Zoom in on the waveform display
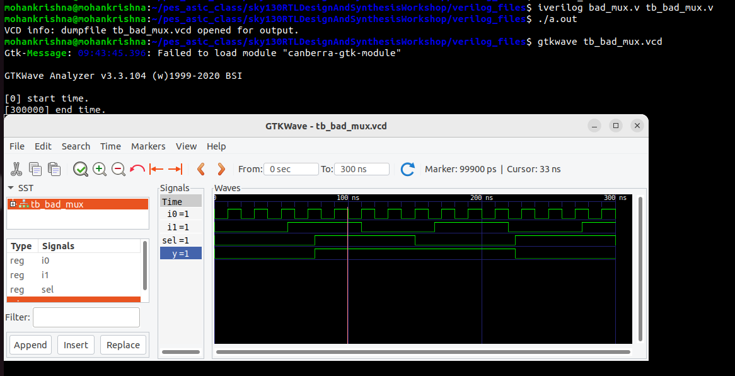Screen dimensions: 735x376 pyautogui.click(x=99, y=168)
